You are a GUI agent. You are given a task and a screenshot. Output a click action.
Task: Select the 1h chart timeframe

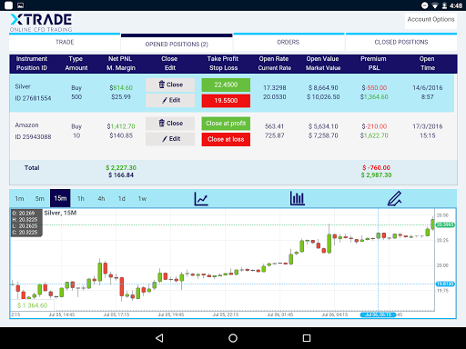[x=81, y=198]
